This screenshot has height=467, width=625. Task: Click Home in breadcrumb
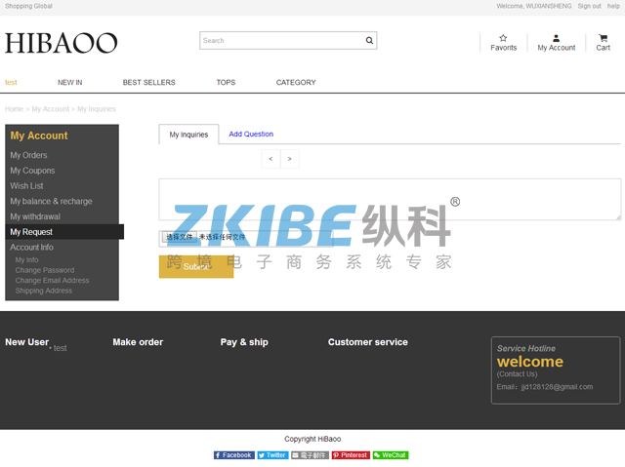pos(14,109)
